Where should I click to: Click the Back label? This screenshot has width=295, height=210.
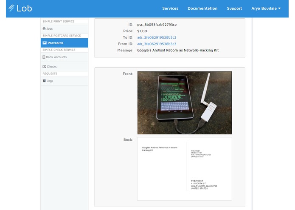coord(129,140)
